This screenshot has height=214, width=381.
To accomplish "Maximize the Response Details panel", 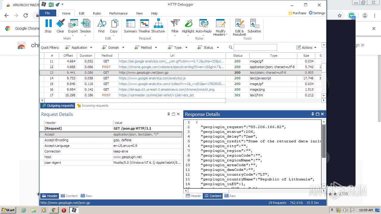I will pyautogui.click(x=317, y=114).
